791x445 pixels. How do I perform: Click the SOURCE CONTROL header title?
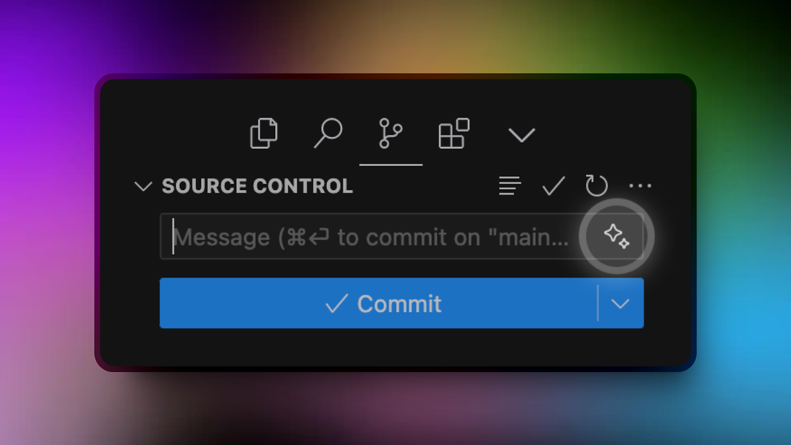pyautogui.click(x=257, y=186)
